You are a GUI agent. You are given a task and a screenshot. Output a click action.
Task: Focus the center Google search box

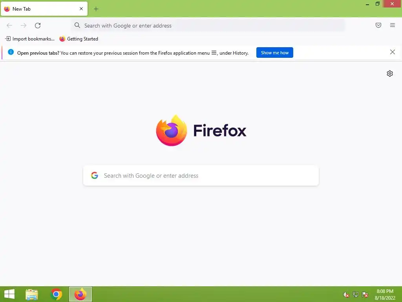click(x=201, y=176)
